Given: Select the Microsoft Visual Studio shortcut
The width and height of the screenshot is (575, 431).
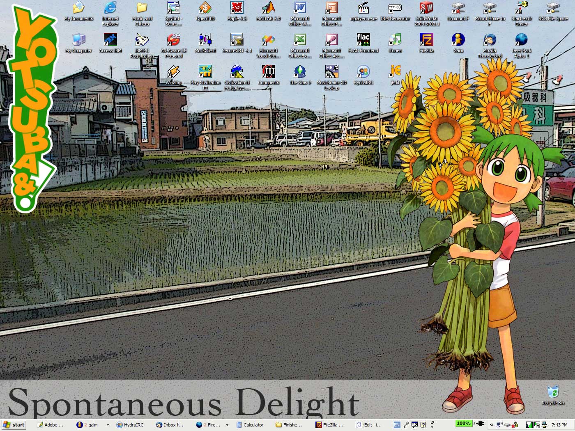Looking at the screenshot, I should [269, 46].
